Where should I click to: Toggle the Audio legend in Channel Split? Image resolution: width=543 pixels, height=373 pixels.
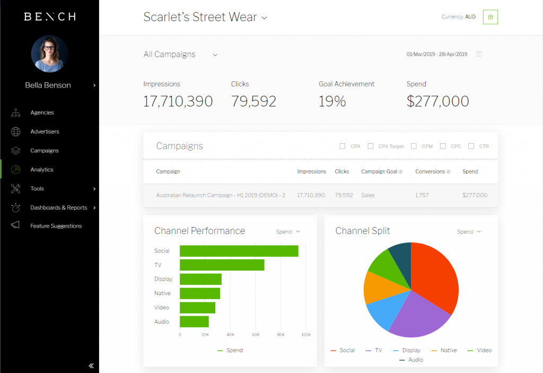click(x=411, y=360)
